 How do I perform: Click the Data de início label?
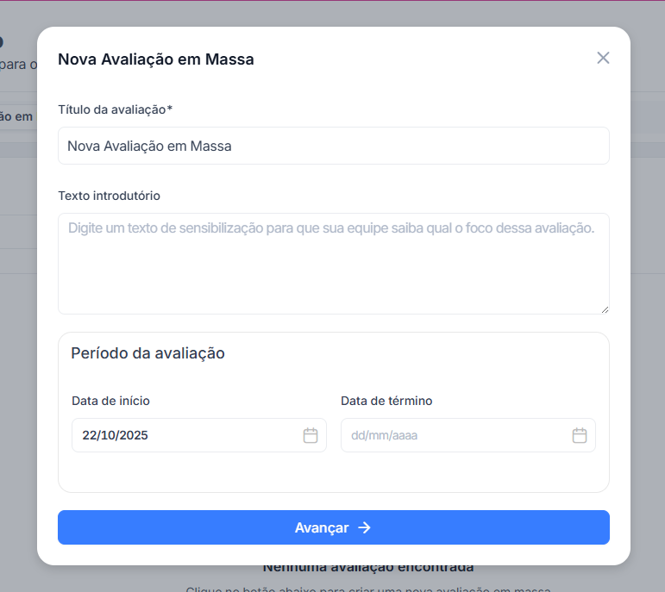(110, 401)
